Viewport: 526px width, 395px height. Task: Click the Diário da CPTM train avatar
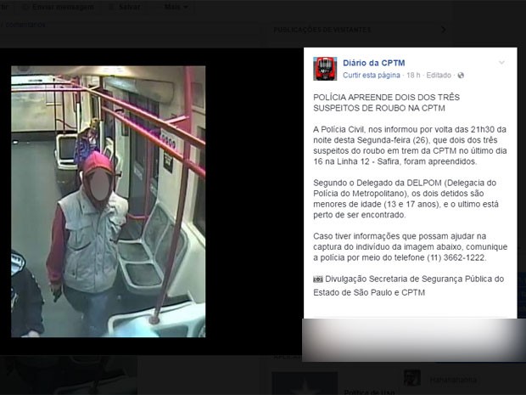coord(325,69)
